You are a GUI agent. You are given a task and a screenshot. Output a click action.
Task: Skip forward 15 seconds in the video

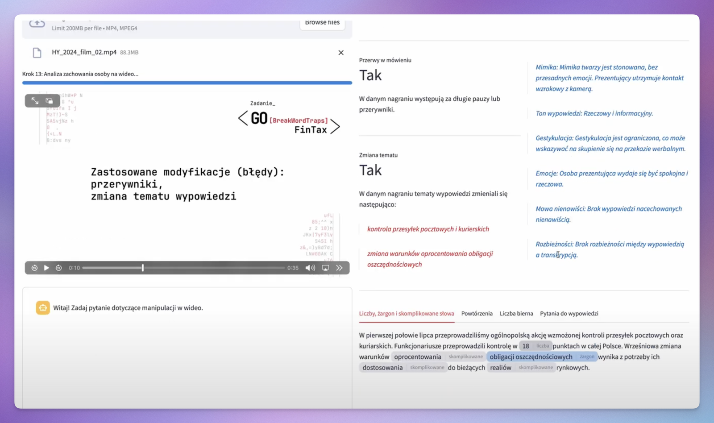[x=58, y=268]
